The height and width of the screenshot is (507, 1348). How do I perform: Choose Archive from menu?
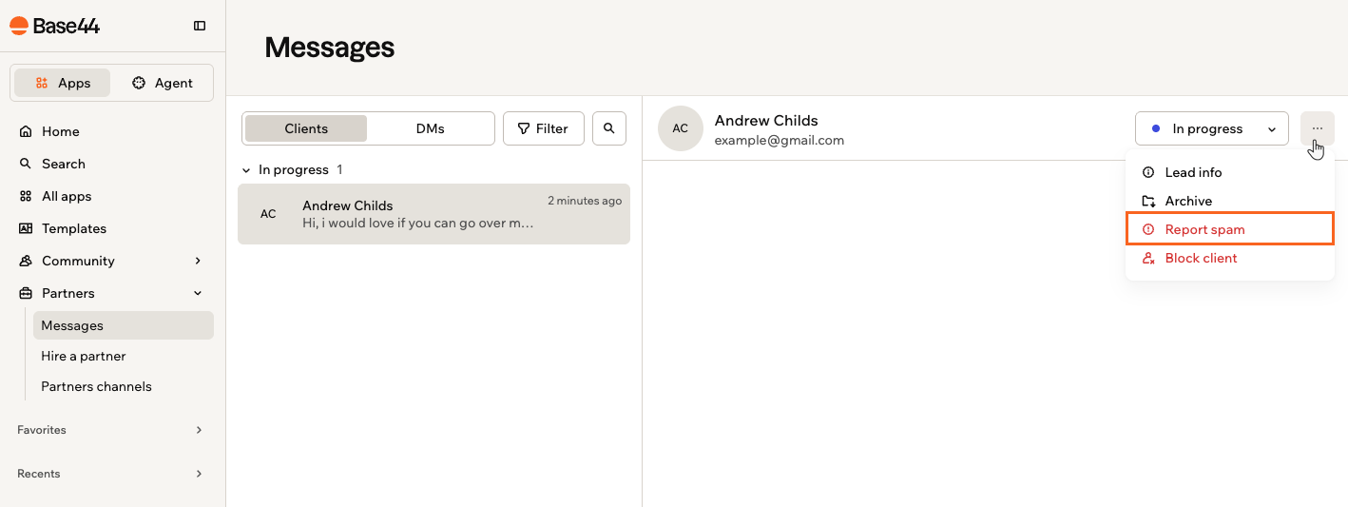[x=1230, y=201]
